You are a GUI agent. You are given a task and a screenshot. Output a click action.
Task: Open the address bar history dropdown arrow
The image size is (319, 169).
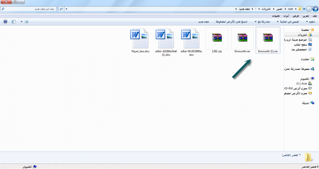[66, 9]
